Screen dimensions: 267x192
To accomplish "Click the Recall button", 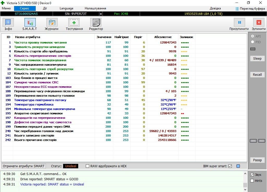I will [257, 75].
